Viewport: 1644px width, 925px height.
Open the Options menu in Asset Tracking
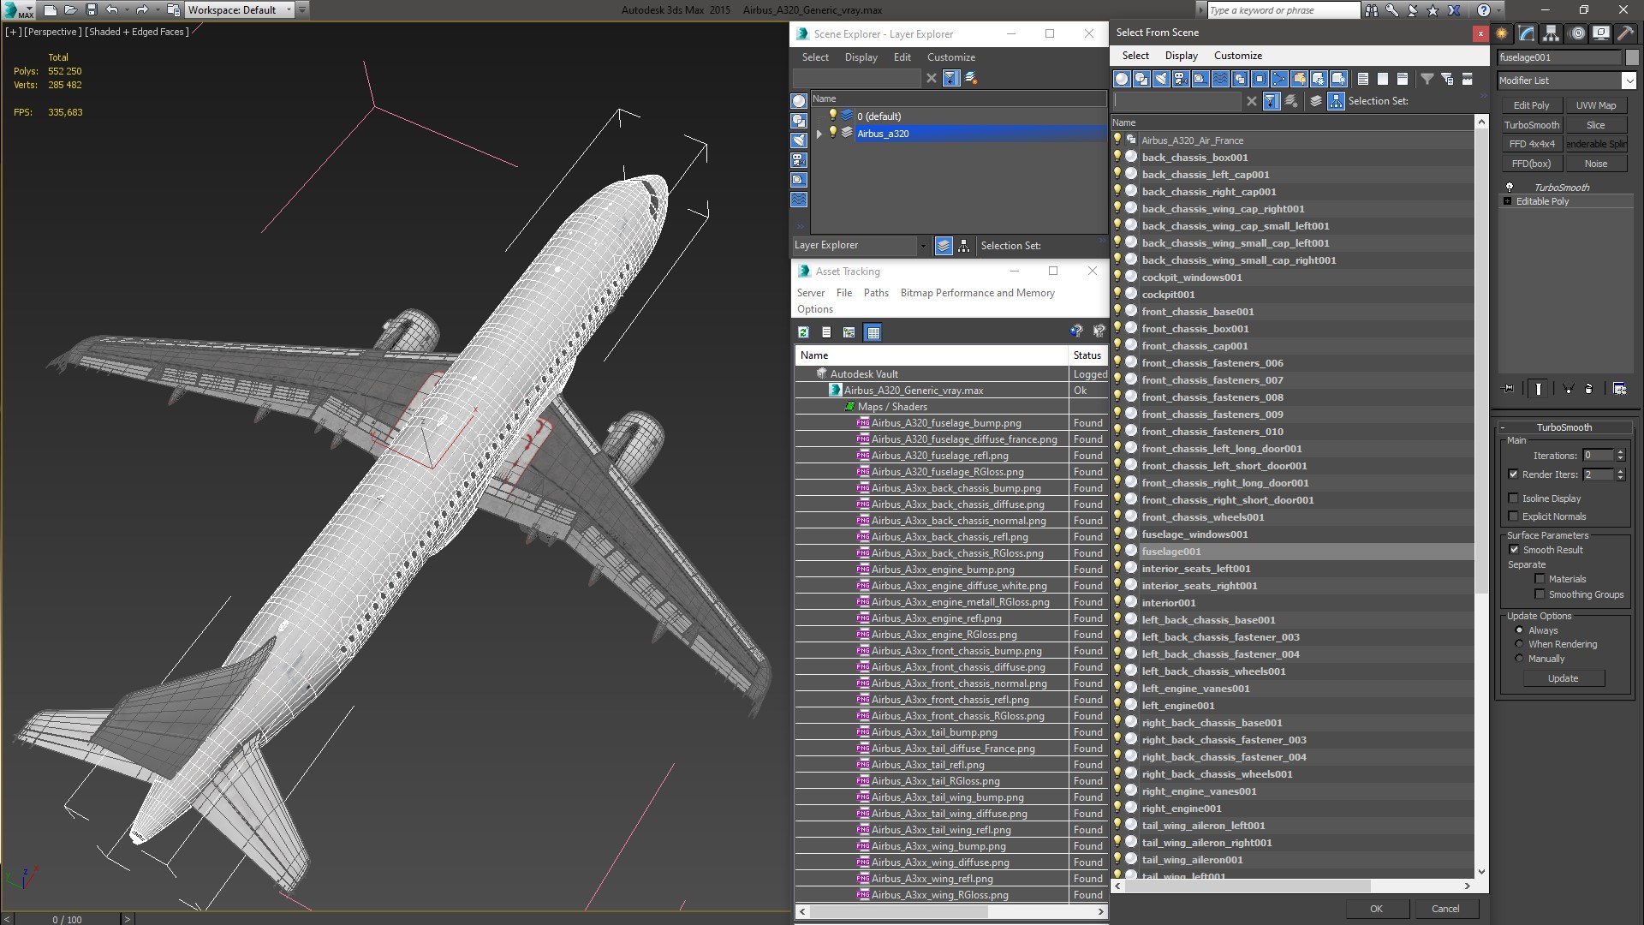click(x=814, y=309)
